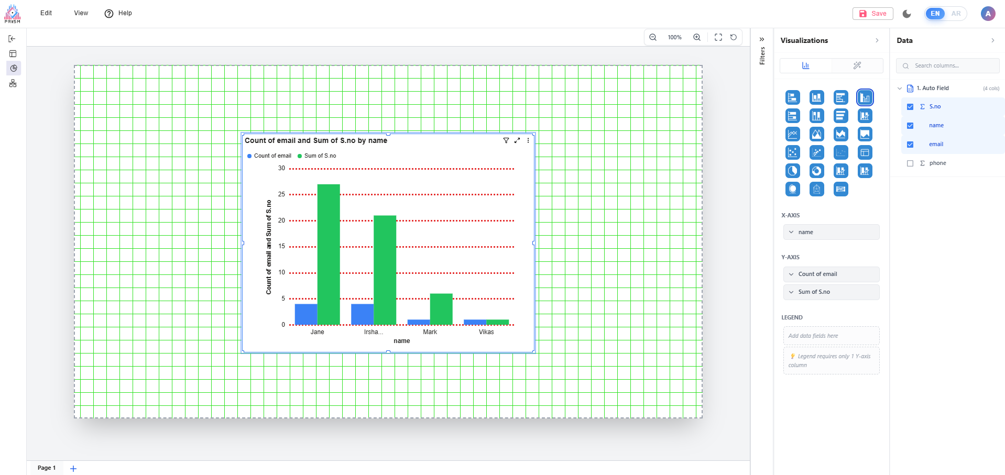Image resolution: width=1005 pixels, height=475 pixels.
Task: Expand the name X-axis field dropdown
Action: click(x=791, y=232)
